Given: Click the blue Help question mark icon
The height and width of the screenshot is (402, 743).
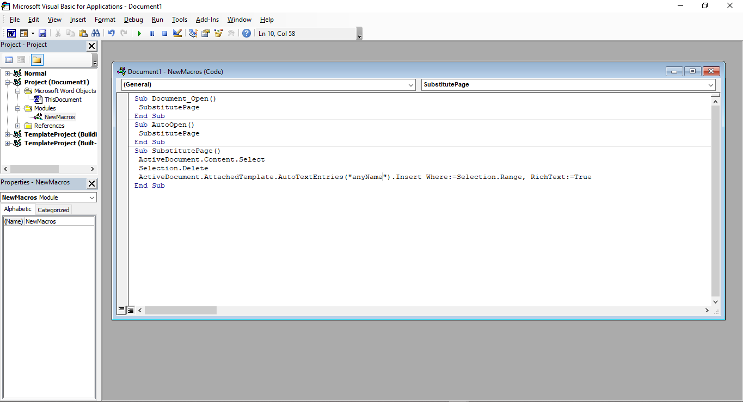Looking at the screenshot, I should click(247, 33).
